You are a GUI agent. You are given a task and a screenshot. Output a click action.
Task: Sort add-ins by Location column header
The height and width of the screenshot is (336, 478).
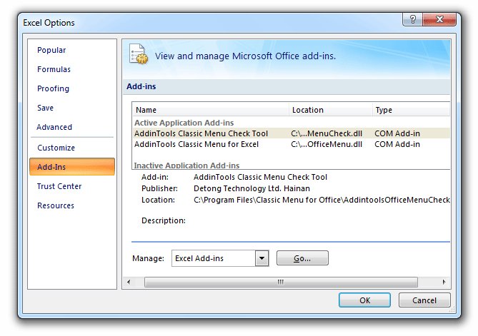click(x=330, y=110)
